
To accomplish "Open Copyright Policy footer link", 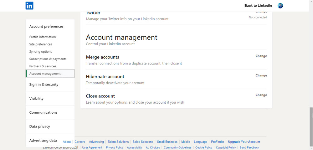I will [x=226, y=147].
